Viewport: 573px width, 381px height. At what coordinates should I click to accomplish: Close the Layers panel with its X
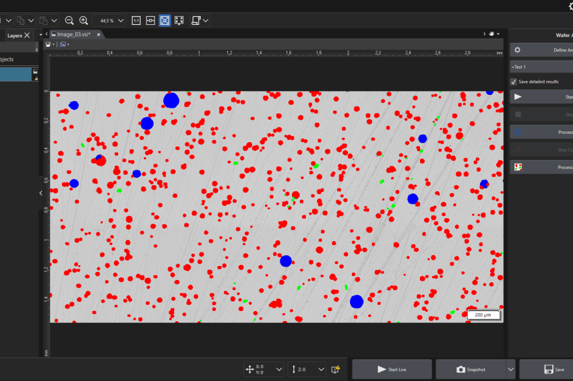pyautogui.click(x=27, y=36)
